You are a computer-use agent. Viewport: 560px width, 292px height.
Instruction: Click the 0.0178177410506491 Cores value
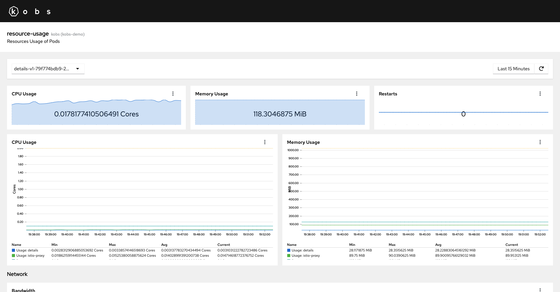(x=96, y=114)
